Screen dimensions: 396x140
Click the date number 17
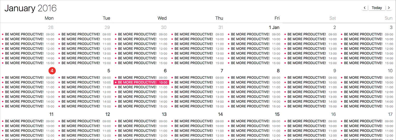tap(390, 114)
